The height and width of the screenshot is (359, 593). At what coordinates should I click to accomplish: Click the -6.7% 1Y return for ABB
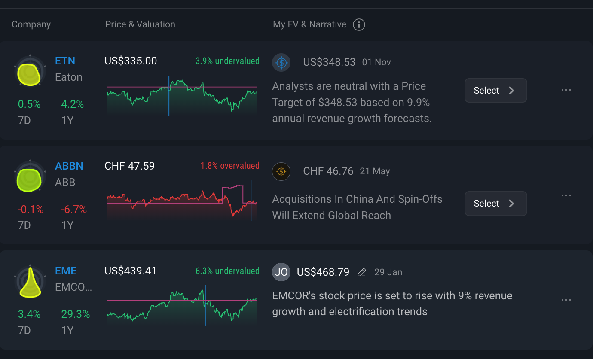pyautogui.click(x=73, y=210)
